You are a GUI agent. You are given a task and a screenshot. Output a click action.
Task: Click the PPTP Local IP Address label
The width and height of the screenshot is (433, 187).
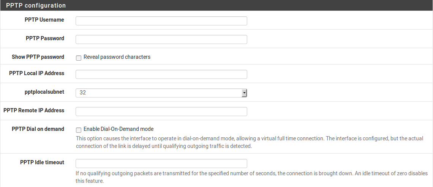[36, 73]
